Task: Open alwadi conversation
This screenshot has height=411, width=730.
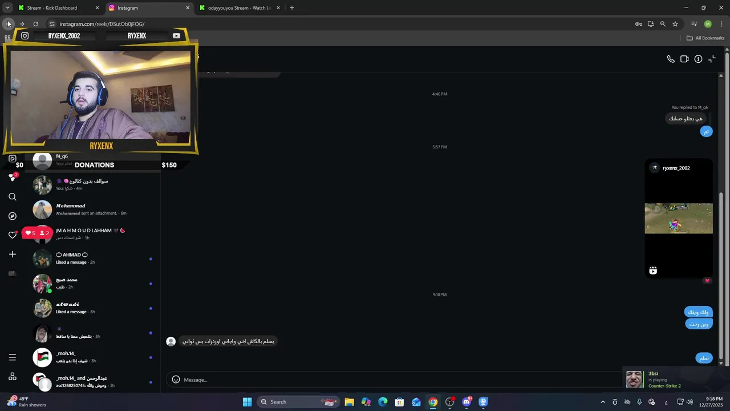Action: tap(92, 308)
